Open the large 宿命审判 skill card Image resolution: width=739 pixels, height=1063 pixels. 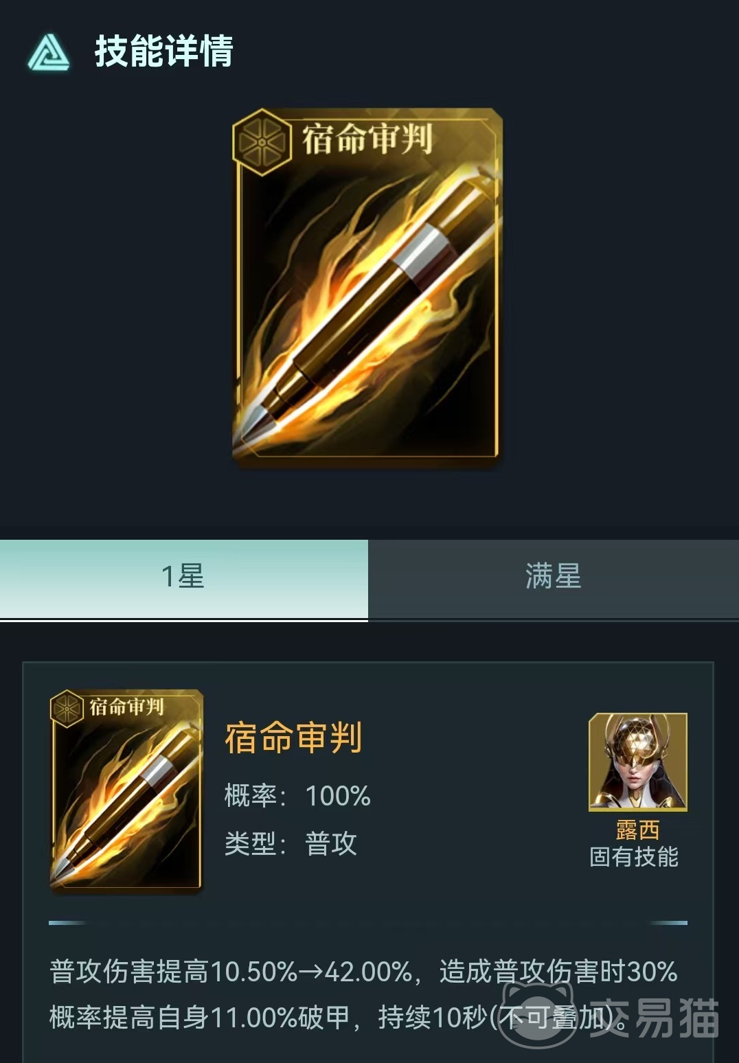tap(367, 287)
